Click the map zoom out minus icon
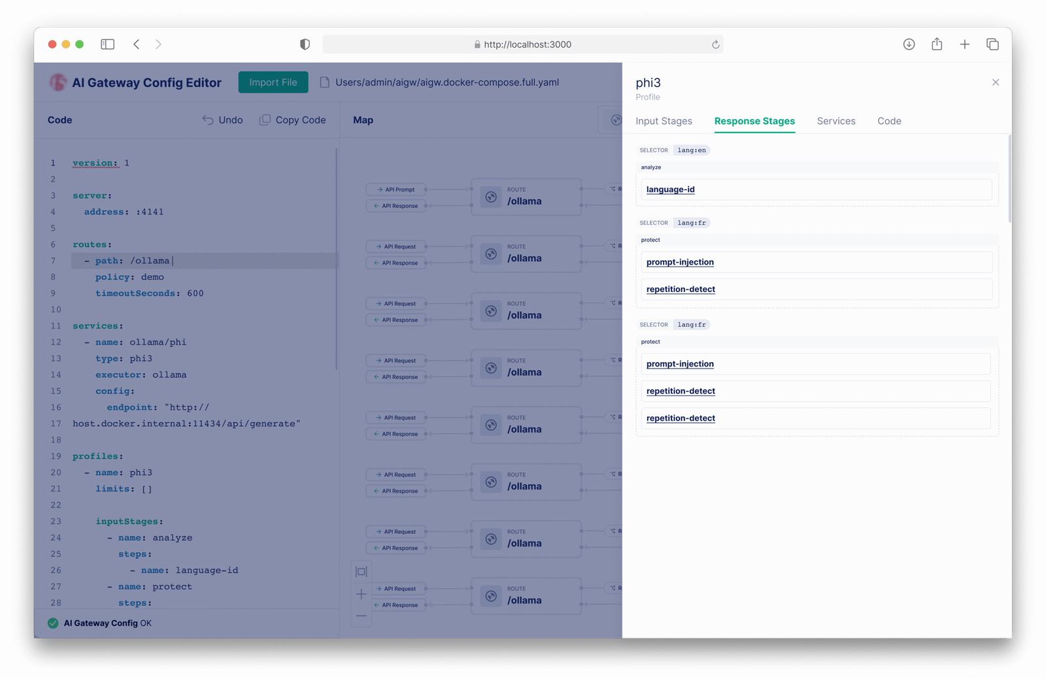The height and width of the screenshot is (679, 1046). tap(361, 616)
